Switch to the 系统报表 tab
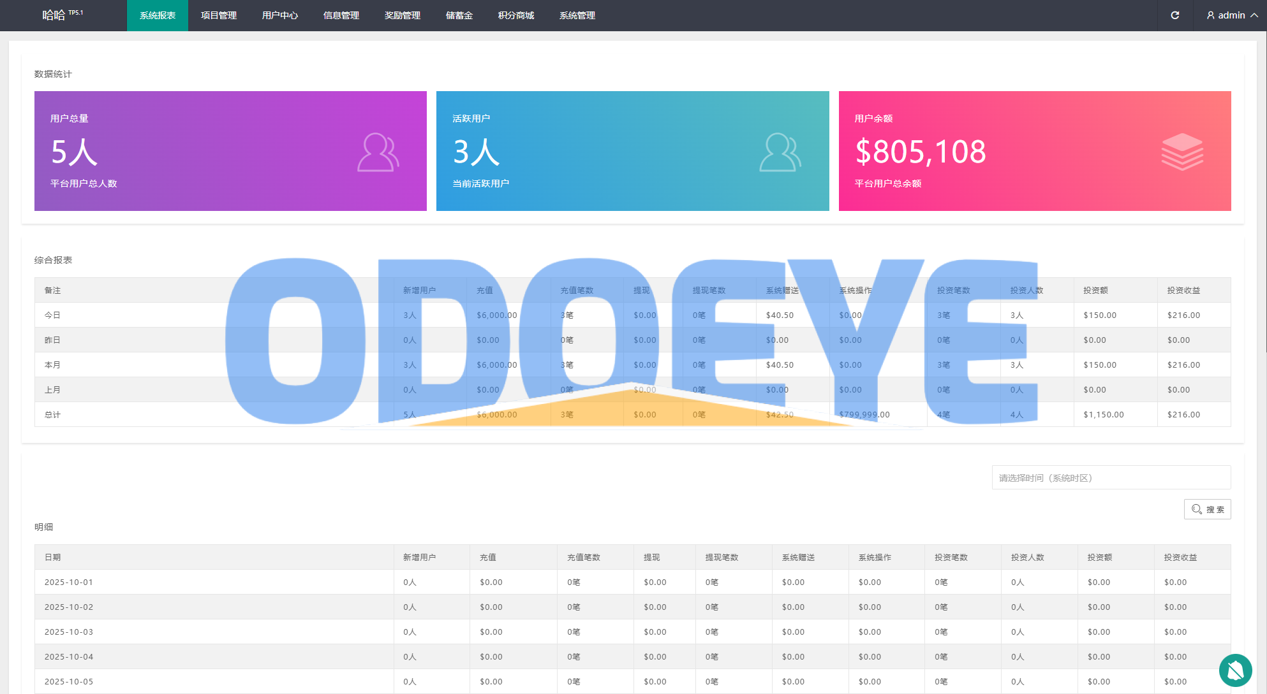Viewport: 1267px width, 694px height. 158,15
